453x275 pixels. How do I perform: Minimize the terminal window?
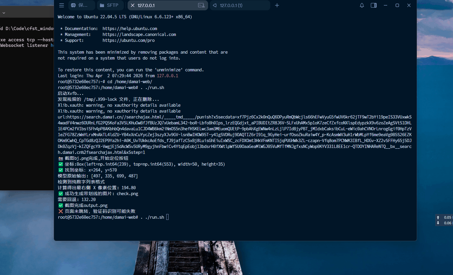[x=386, y=5]
